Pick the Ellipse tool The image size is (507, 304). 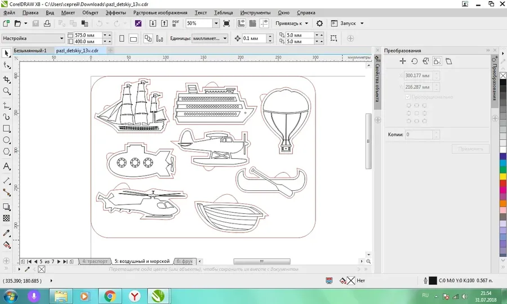(6, 140)
